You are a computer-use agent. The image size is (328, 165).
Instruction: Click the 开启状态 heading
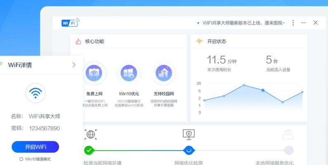217,41
